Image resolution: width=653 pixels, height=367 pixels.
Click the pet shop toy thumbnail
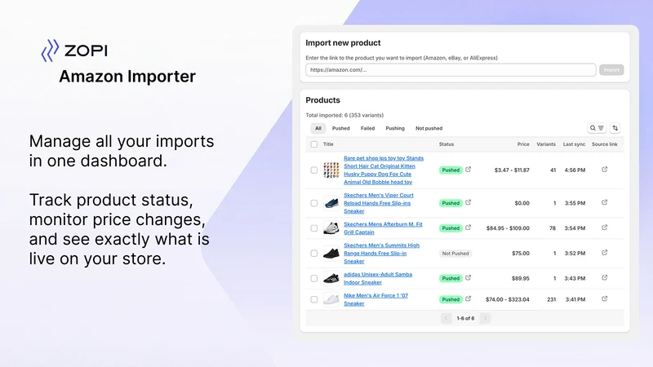[x=331, y=170]
